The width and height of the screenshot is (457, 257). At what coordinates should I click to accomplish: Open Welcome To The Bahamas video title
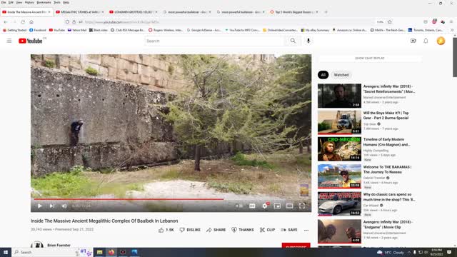[x=387, y=170]
